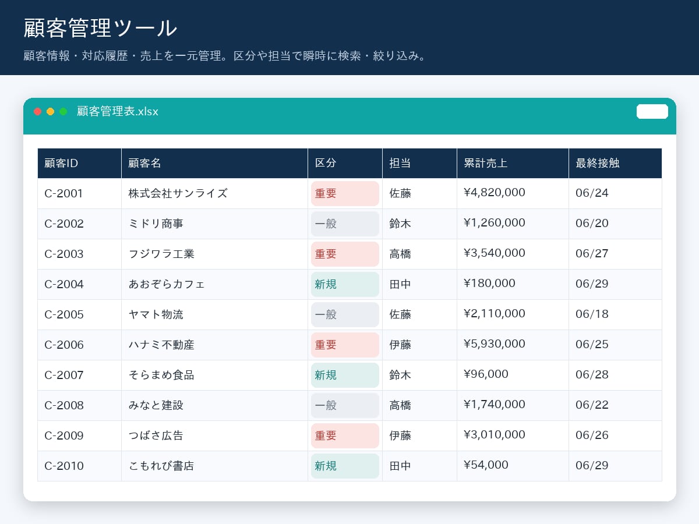Click customer name ハナミ不動産

[x=161, y=345]
